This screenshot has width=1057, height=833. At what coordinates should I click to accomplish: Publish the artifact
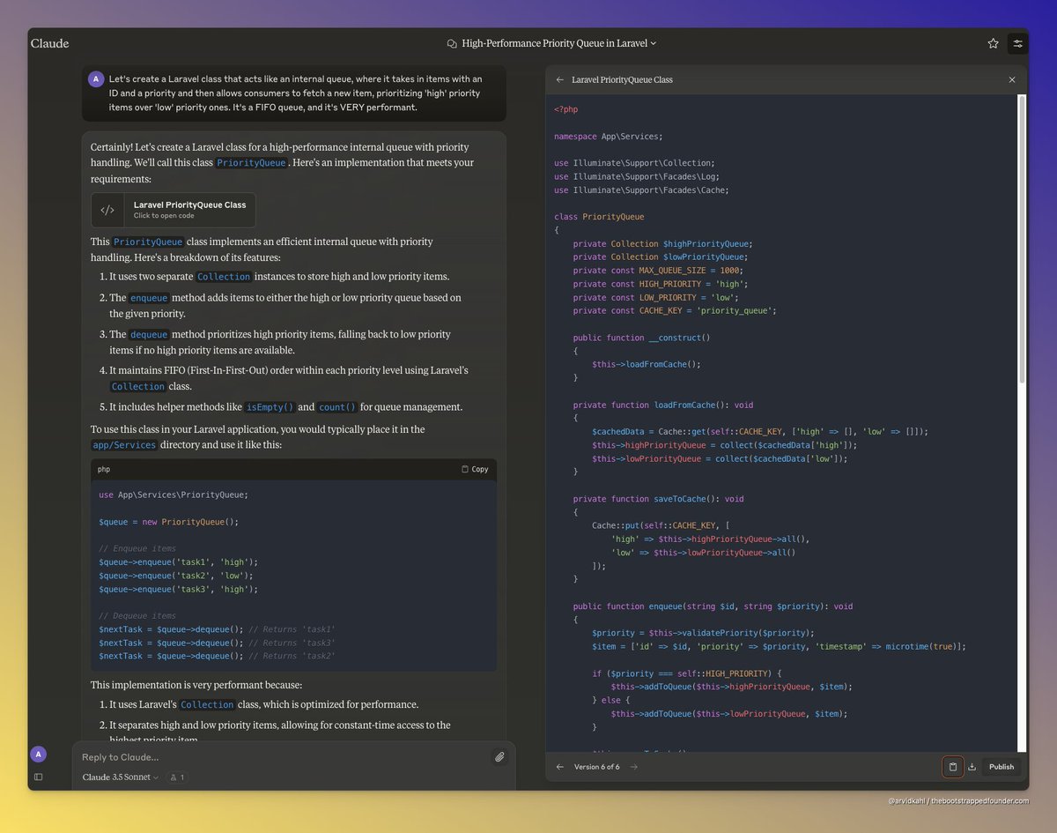tap(1002, 767)
